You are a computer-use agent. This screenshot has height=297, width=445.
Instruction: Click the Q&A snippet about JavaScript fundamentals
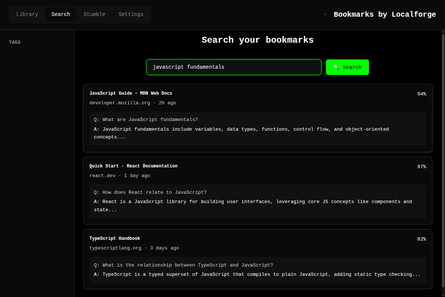pyautogui.click(x=257, y=128)
